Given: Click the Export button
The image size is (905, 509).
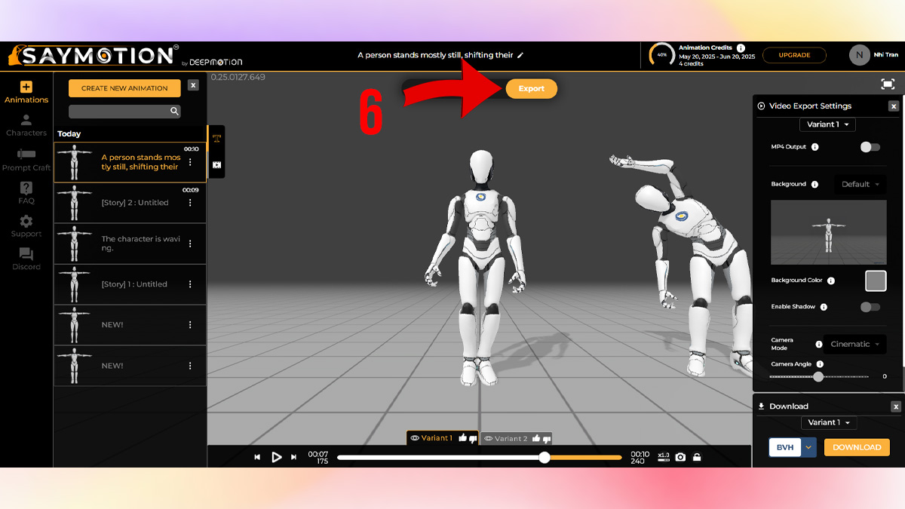Looking at the screenshot, I should coord(531,88).
